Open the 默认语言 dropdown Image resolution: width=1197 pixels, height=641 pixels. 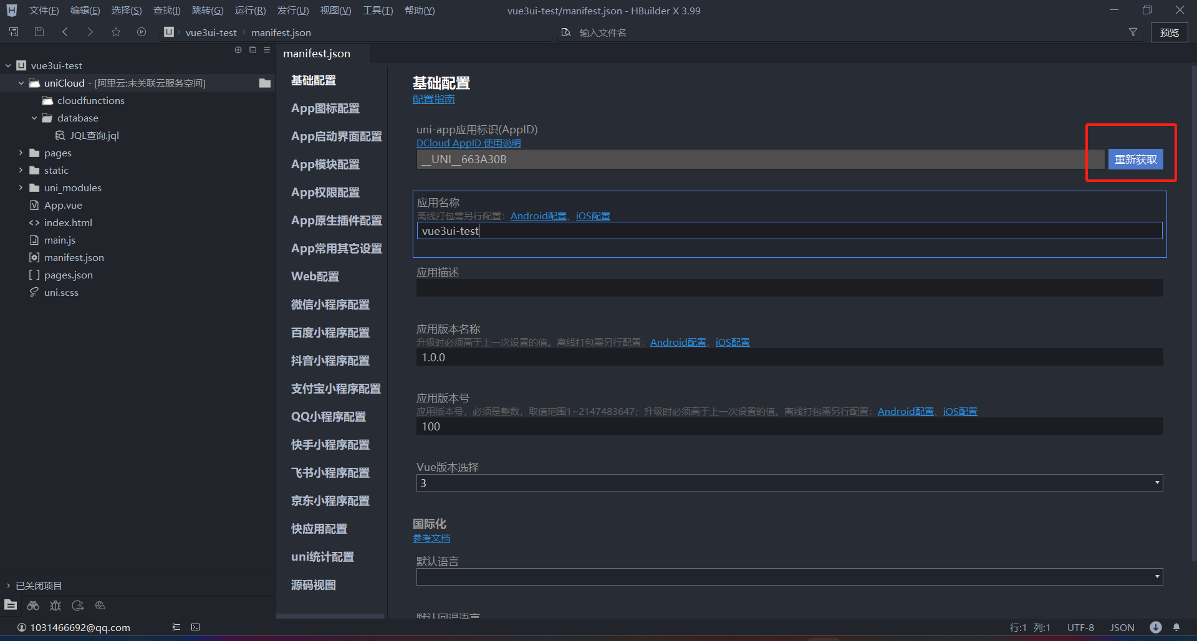pos(789,577)
